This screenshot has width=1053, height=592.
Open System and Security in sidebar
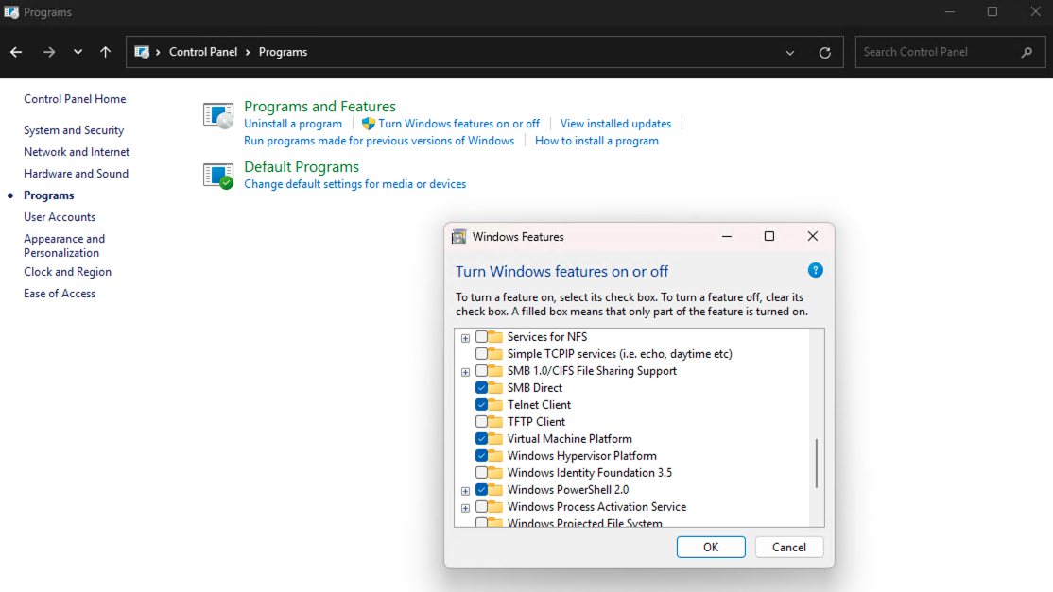(74, 130)
